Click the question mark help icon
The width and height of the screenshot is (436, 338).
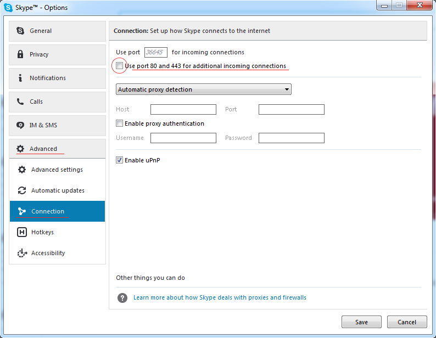[122, 298]
